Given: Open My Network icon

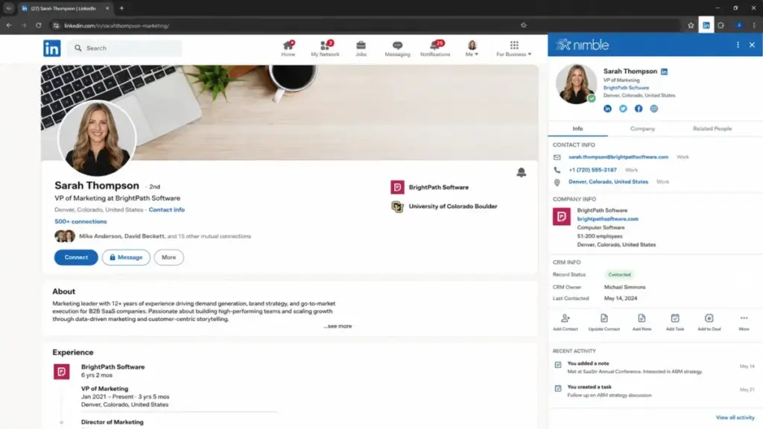Looking at the screenshot, I should point(325,48).
